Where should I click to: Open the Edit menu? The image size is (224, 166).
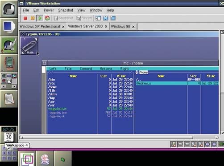point(37,10)
